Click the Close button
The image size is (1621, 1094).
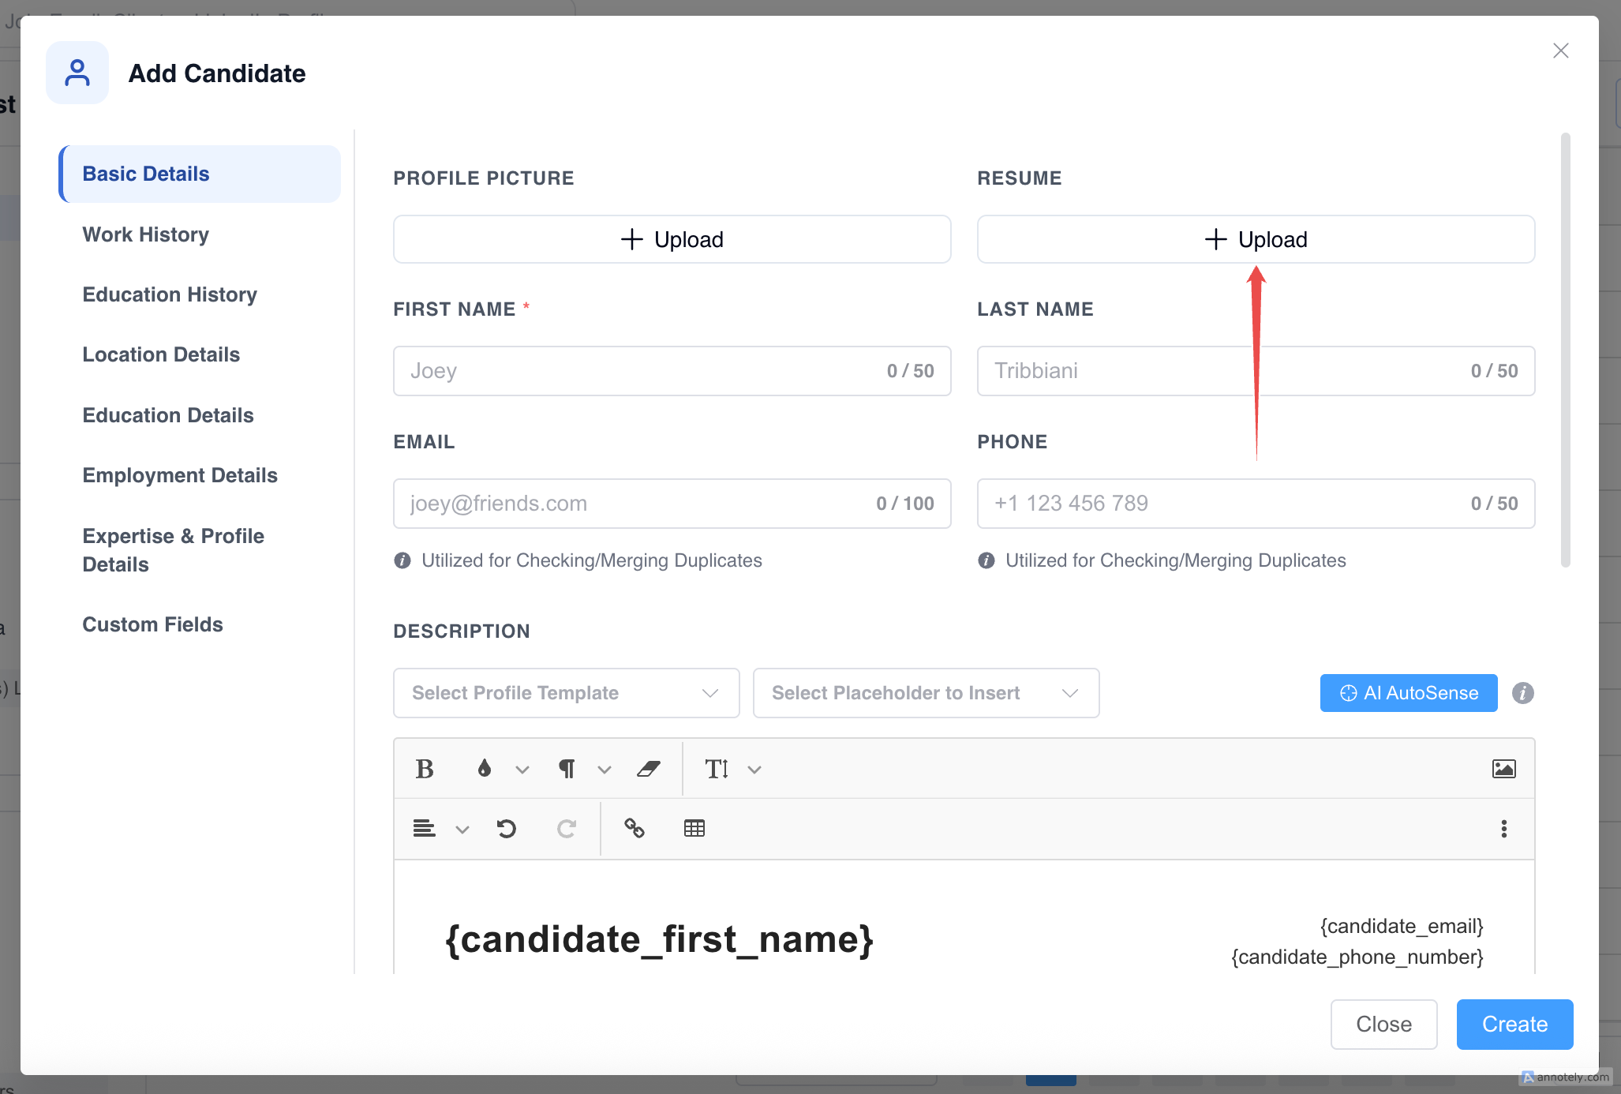coord(1384,1025)
